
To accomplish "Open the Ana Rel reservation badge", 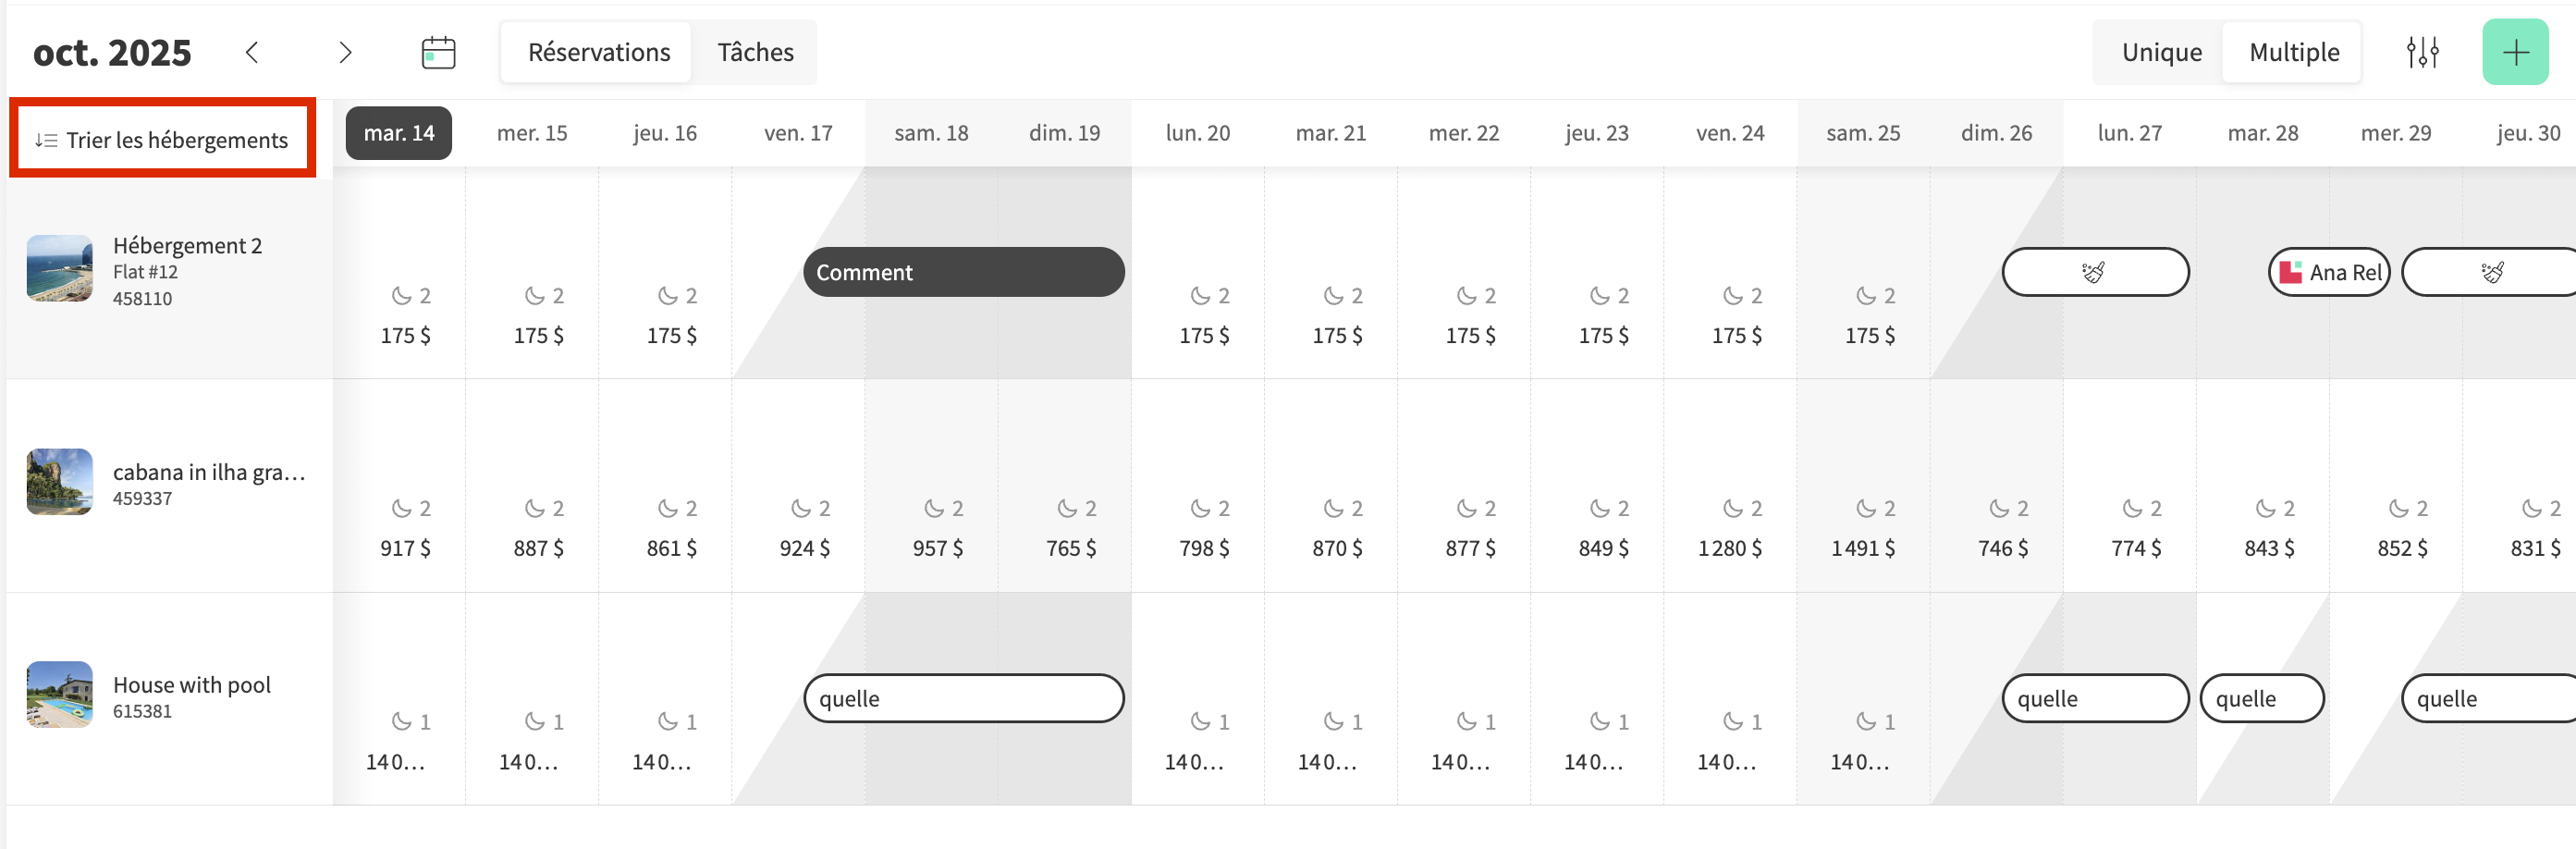I will (2328, 272).
